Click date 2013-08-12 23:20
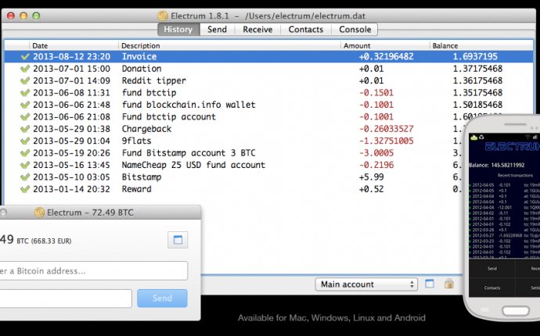 click(x=72, y=57)
